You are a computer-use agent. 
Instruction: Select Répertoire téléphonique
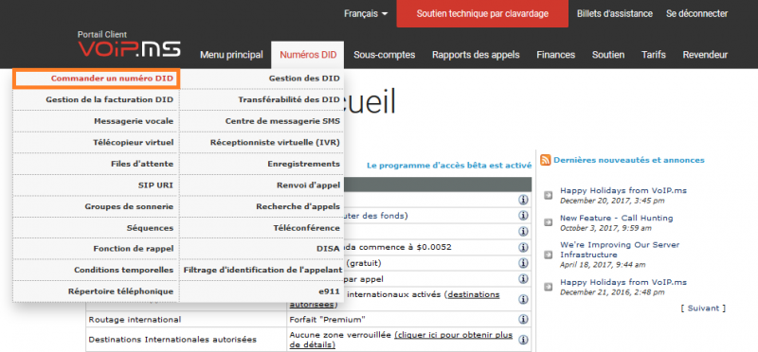[x=97, y=291]
